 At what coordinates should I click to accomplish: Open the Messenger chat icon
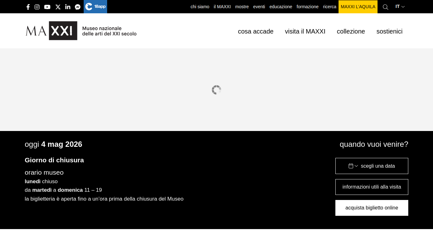tap(78, 7)
